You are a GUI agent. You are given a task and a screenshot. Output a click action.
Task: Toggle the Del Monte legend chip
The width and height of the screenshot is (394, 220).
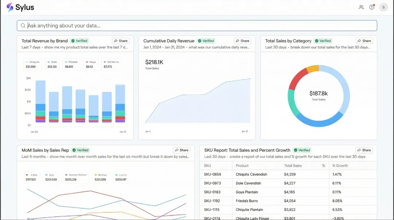[111, 65]
